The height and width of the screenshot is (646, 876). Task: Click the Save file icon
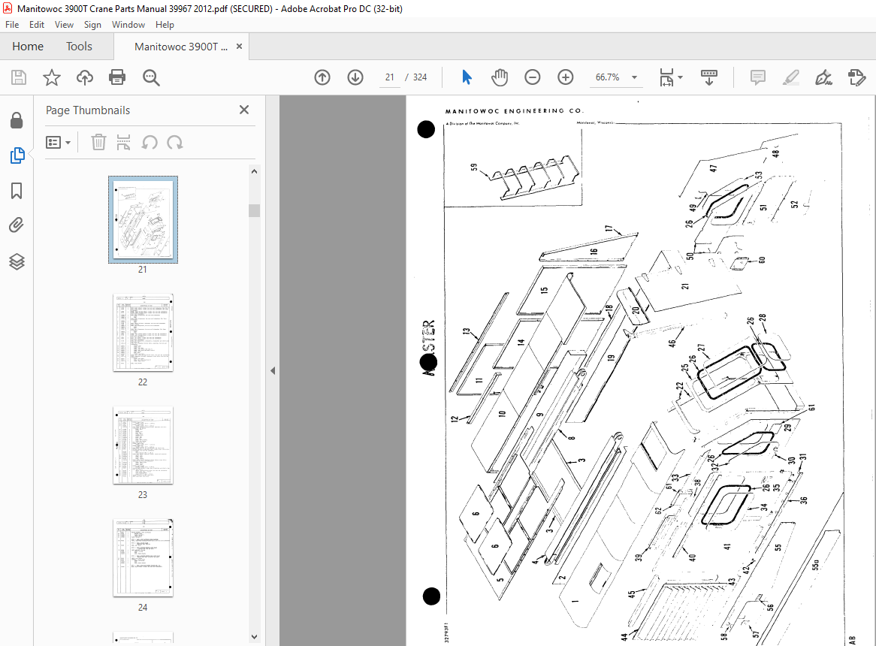[19, 77]
